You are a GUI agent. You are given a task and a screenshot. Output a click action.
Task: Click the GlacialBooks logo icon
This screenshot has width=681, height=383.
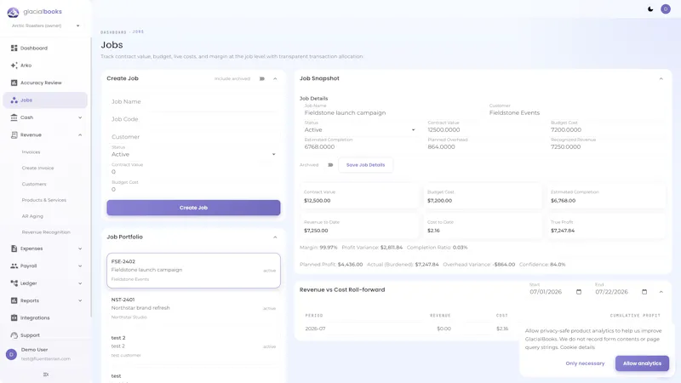[13, 12]
